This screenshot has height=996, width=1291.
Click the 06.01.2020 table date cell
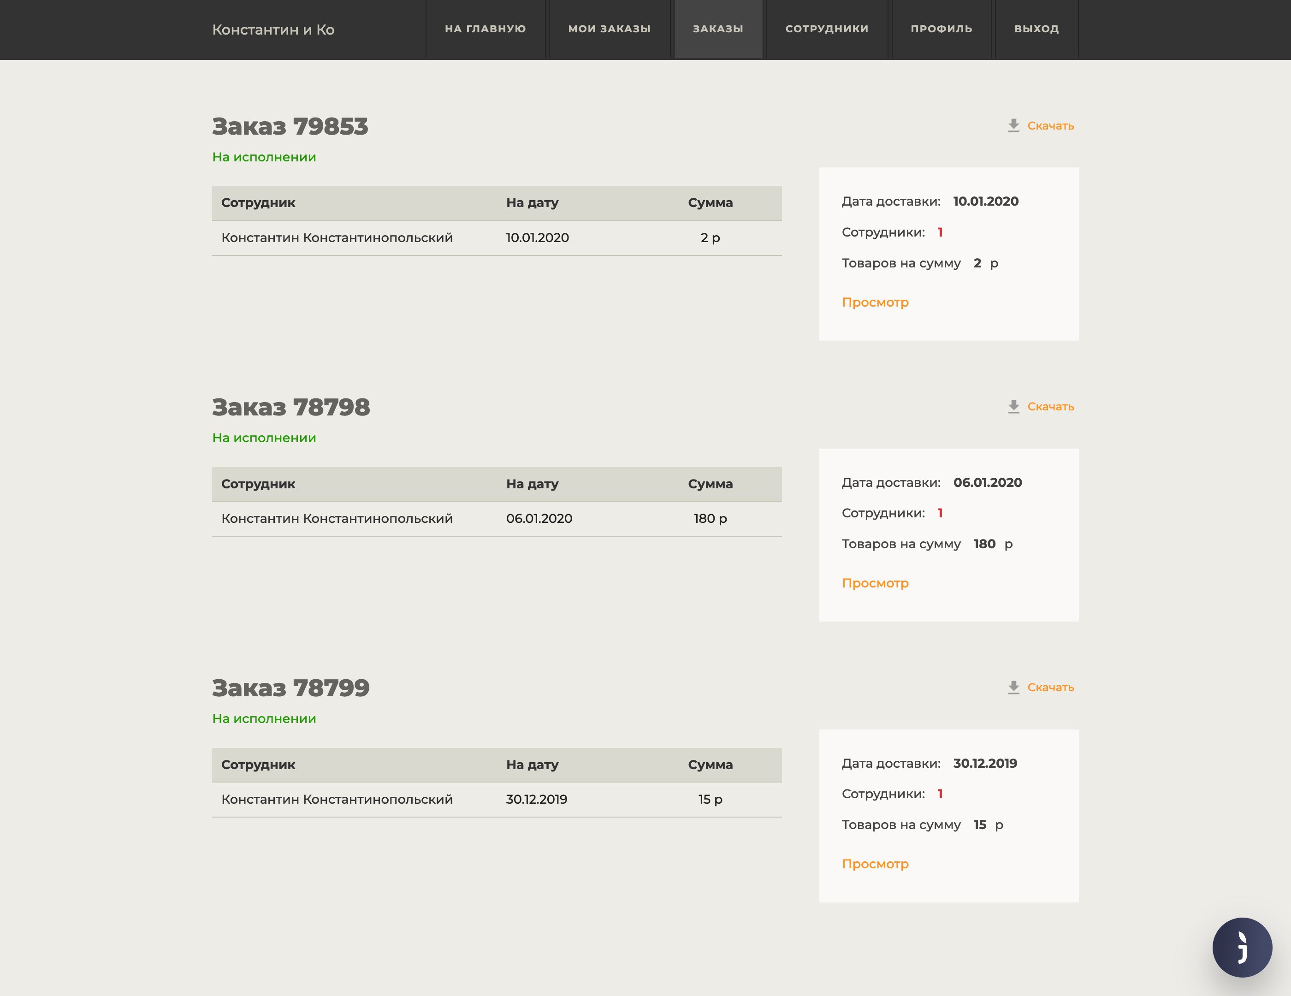click(x=539, y=518)
